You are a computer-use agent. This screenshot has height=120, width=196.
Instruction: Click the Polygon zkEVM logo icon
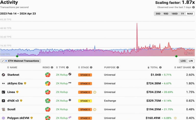pos(3,118)
